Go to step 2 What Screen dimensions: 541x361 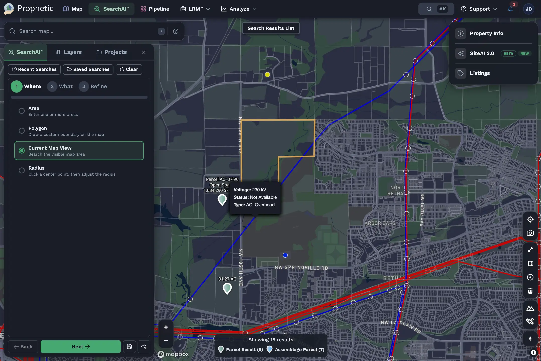click(x=60, y=86)
